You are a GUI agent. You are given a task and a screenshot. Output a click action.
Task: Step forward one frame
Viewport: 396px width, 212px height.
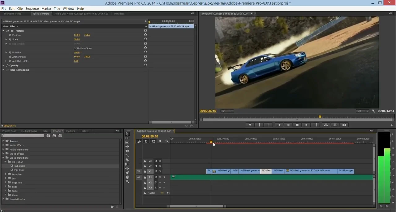pos(306,125)
